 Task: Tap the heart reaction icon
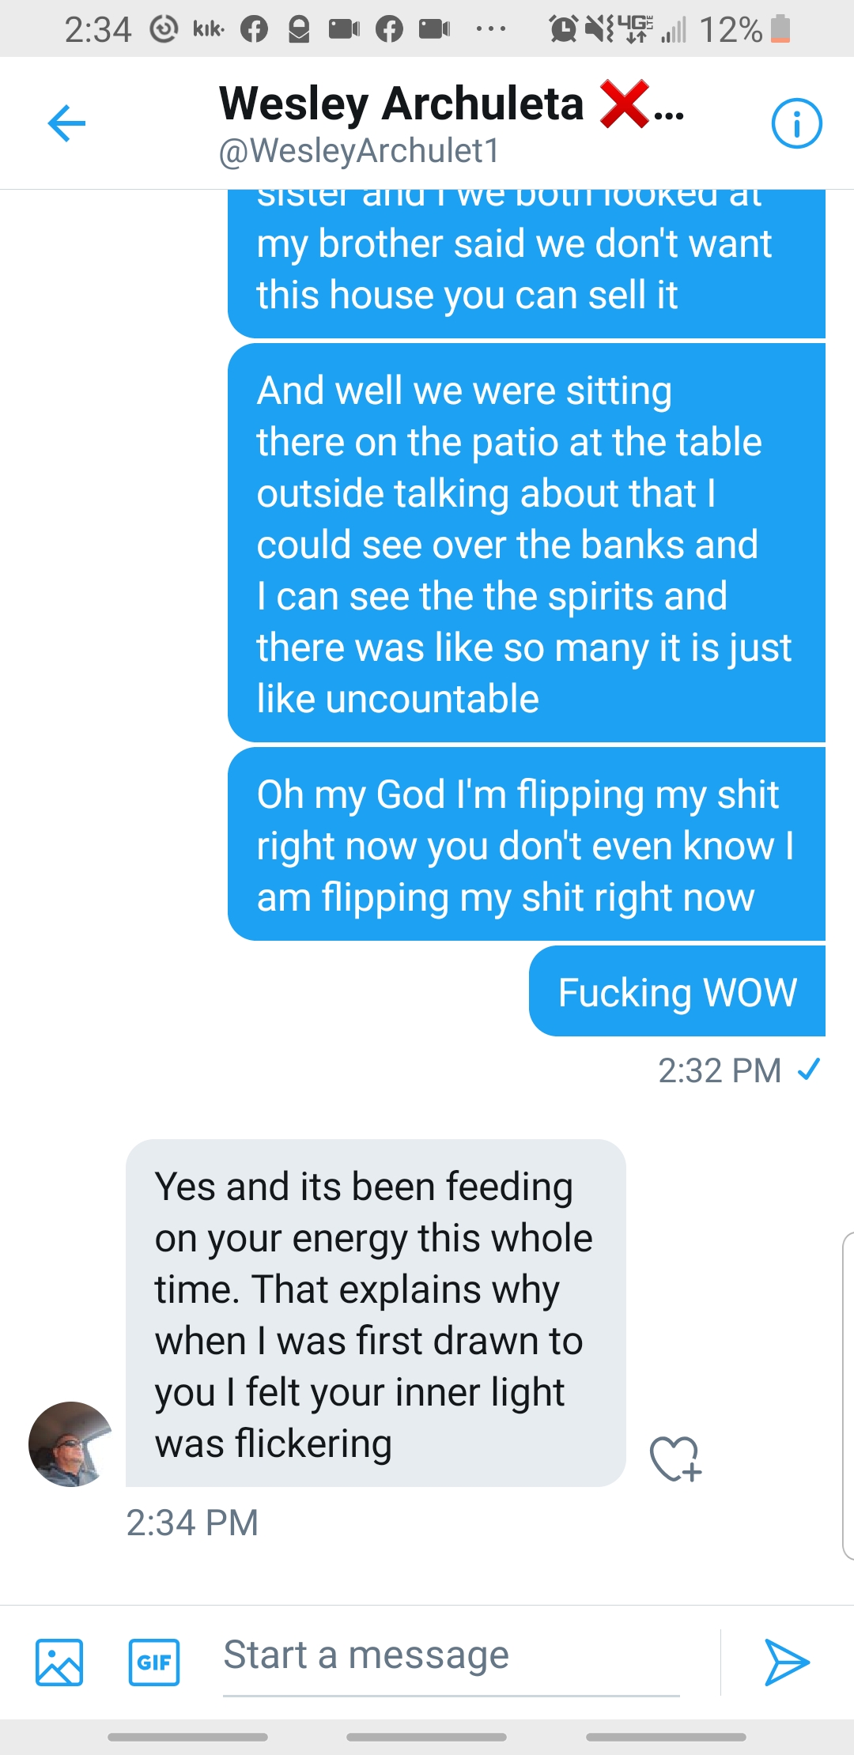coord(675,1459)
